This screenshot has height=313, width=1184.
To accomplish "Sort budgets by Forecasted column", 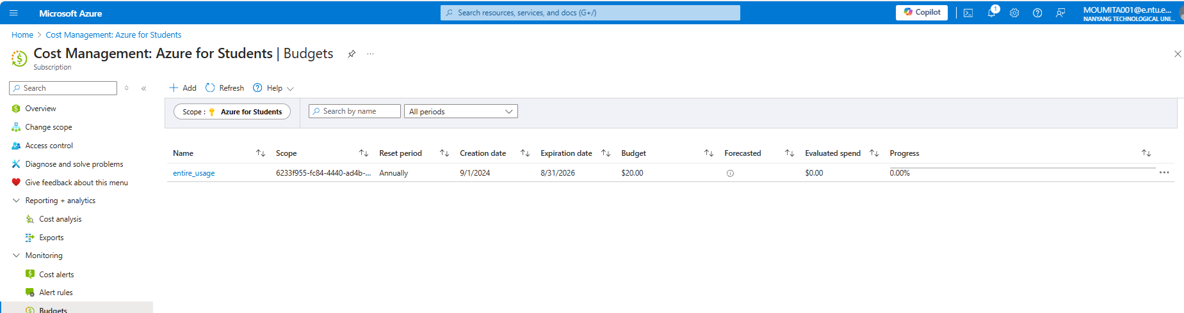I will tap(790, 153).
